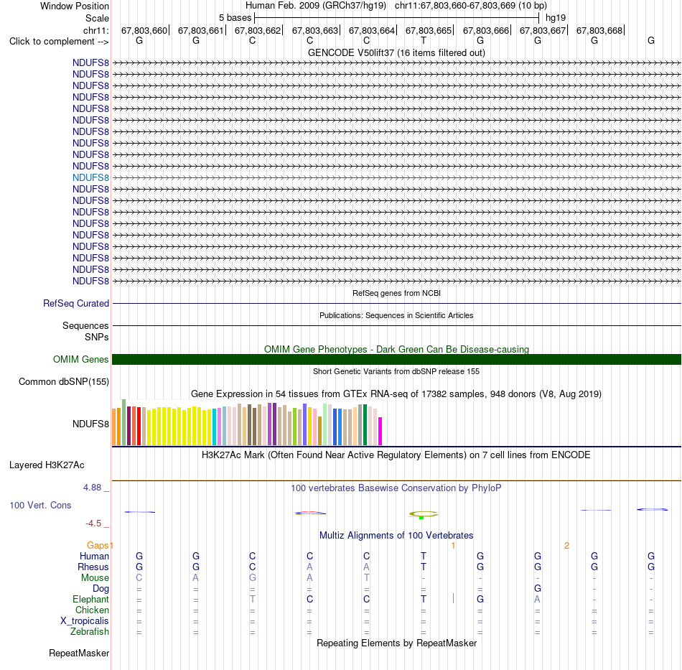Click the Window Position label
Screen dimensions: 682x670
(x=75, y=6)
